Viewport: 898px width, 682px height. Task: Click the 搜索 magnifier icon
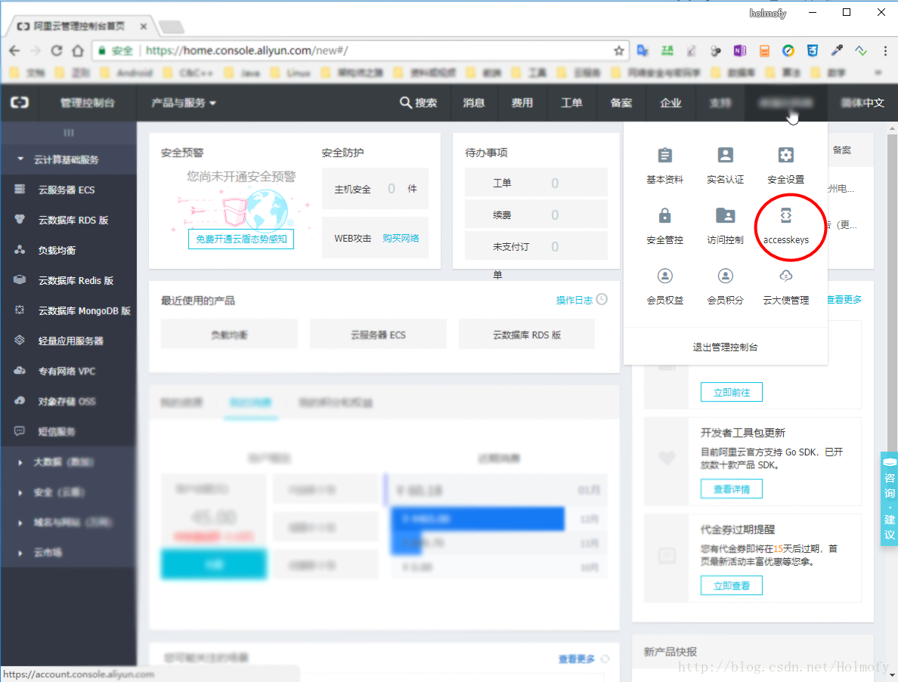[405, 103]
